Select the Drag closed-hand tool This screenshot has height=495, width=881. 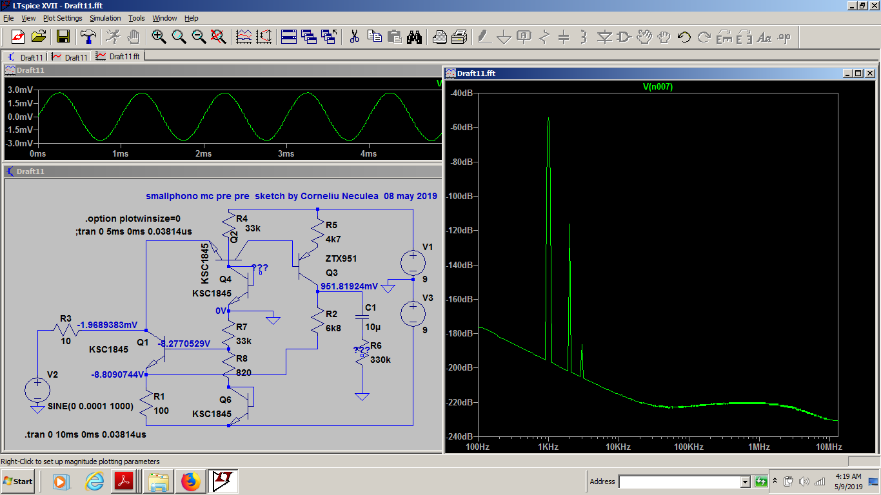(x=664, y=37)
